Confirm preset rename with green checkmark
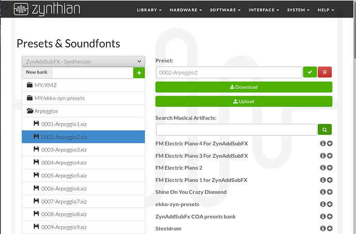The width and height of the screenshot is (356, 234). coord(310,72)
